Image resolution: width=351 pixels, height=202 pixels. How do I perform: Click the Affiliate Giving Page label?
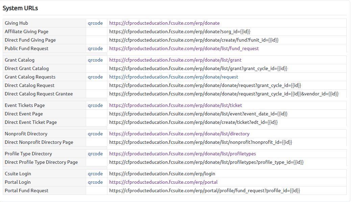click(x=26, y=31)
